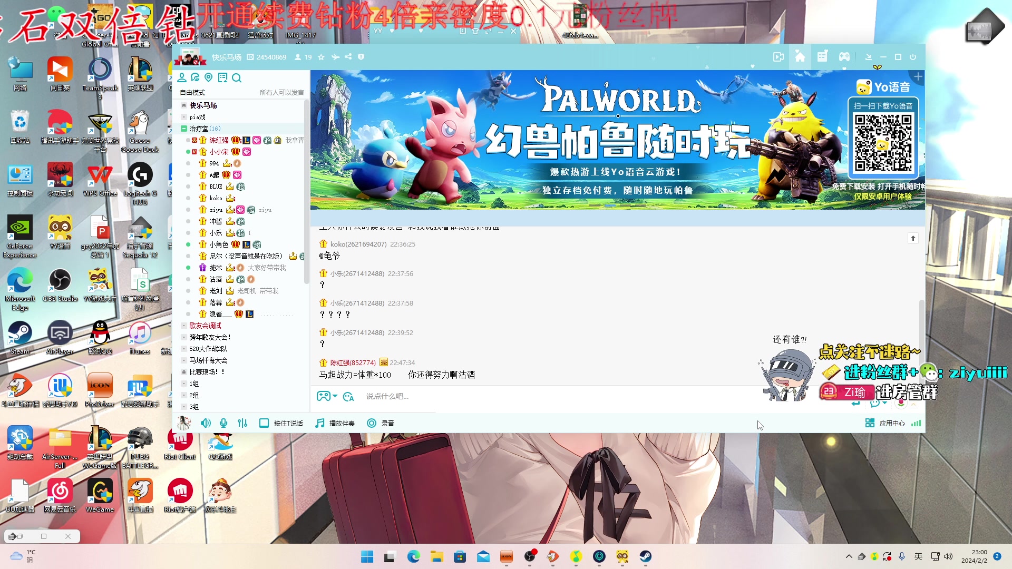
Task: Favorite the channel with star icon
Action: pos(321,57)
